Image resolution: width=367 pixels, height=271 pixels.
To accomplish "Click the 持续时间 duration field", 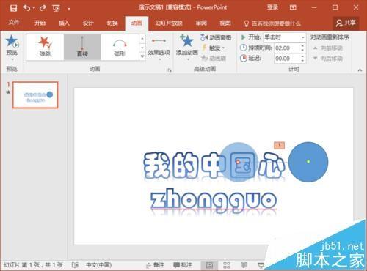I will tap(287, 48).
